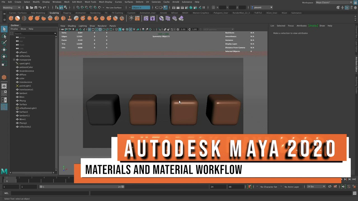Open the Mesh Tools menu
This screenshot has height=201, width=358.
click(x=90, y=2)
